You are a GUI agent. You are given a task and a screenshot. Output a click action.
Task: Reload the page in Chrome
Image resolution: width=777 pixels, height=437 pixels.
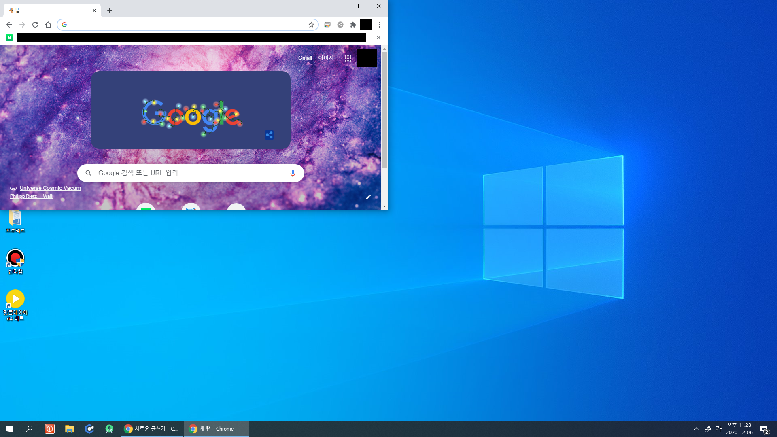[35, 25]
